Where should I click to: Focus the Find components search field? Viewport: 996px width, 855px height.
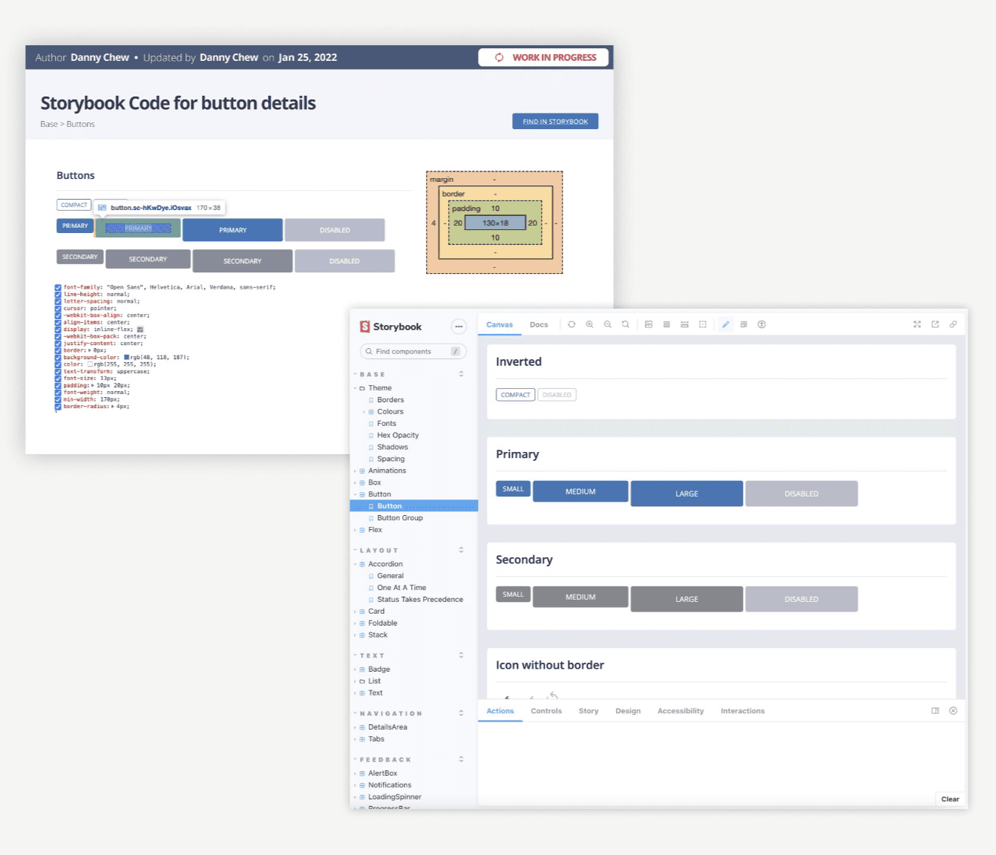(413, 352)
